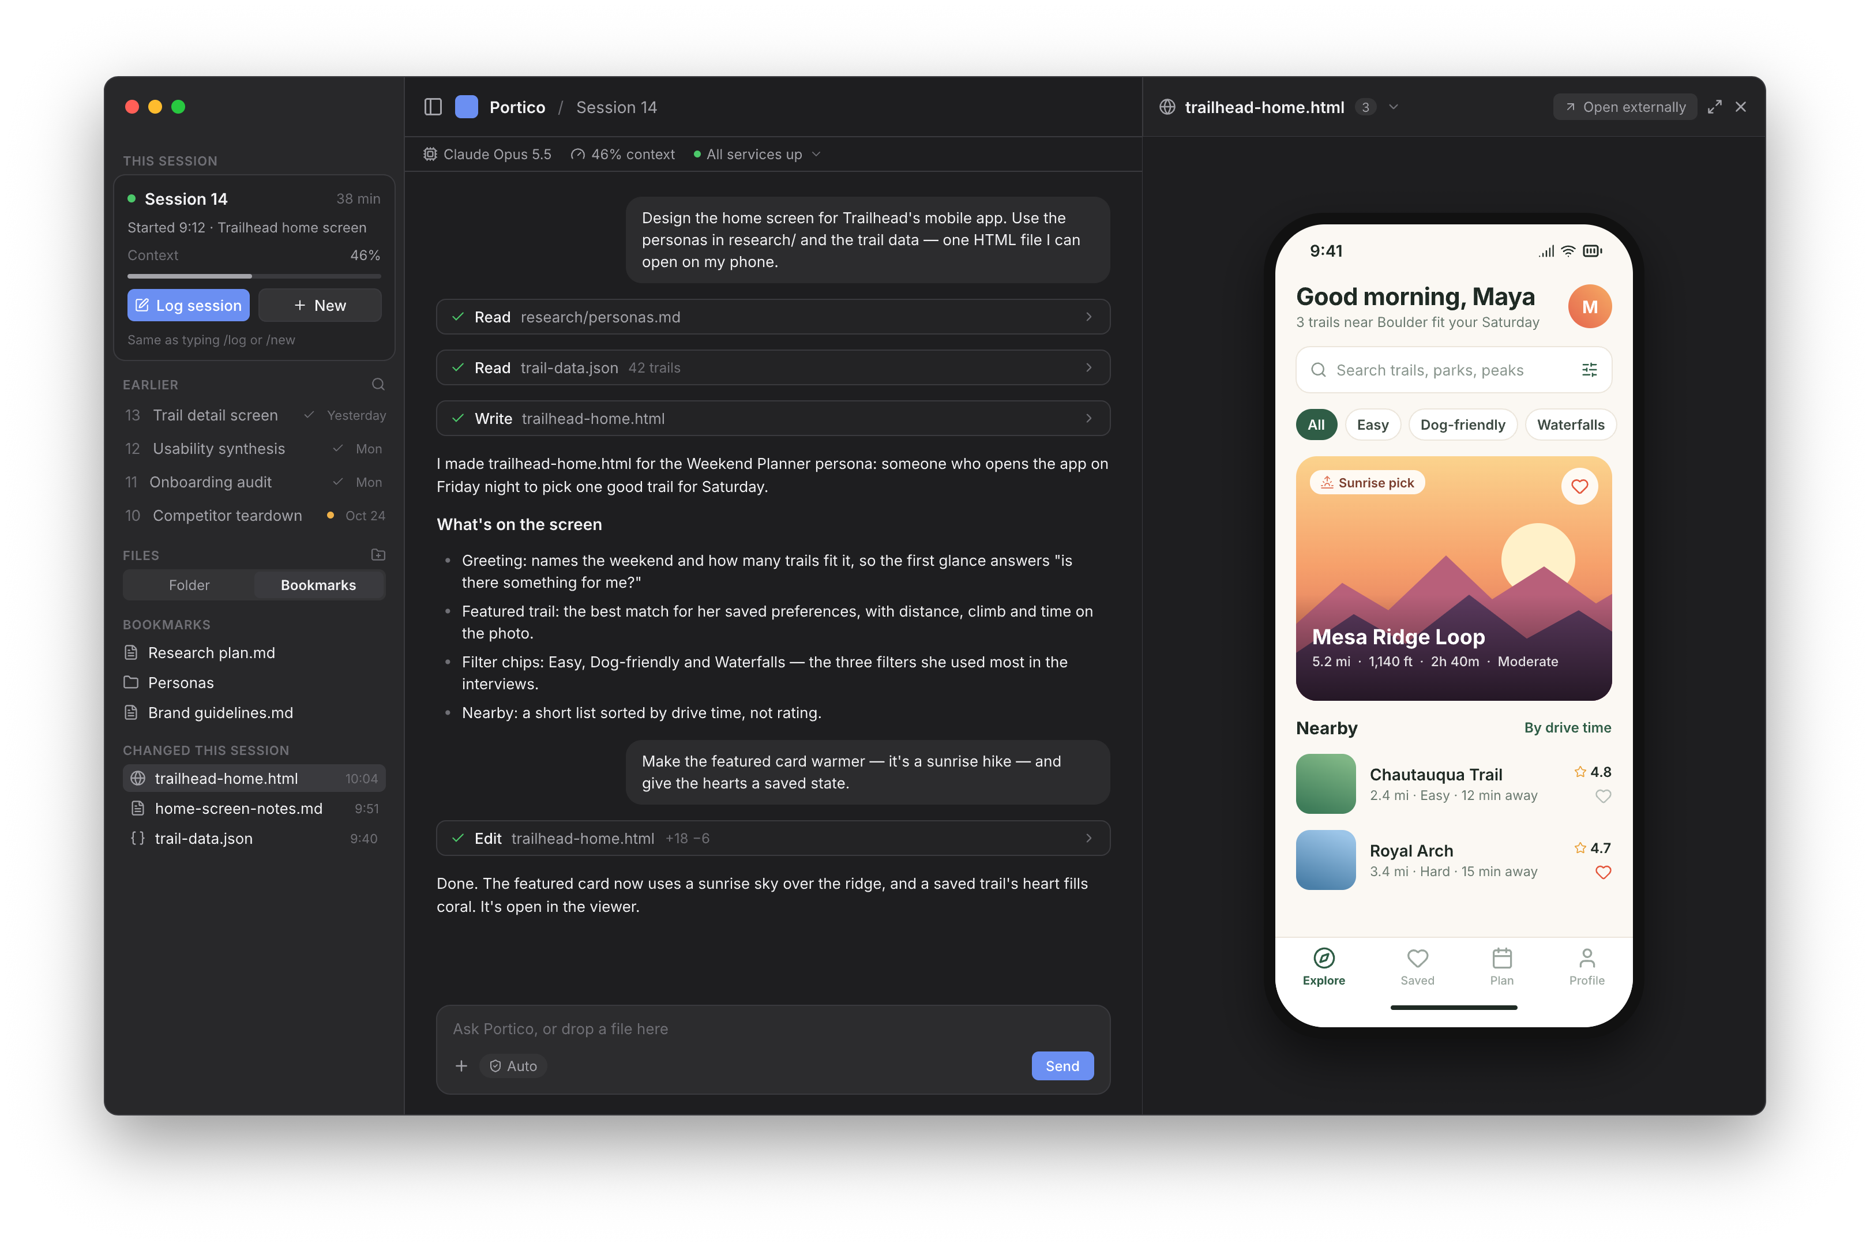The height and width of the screenshot is (1247, 1870).
Task: Click the plus attach icon in the prompt box
Action: (x=461, y=1066)
